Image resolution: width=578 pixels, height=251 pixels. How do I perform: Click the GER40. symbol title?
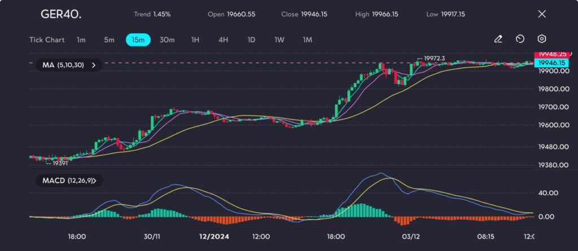(61, 14)
